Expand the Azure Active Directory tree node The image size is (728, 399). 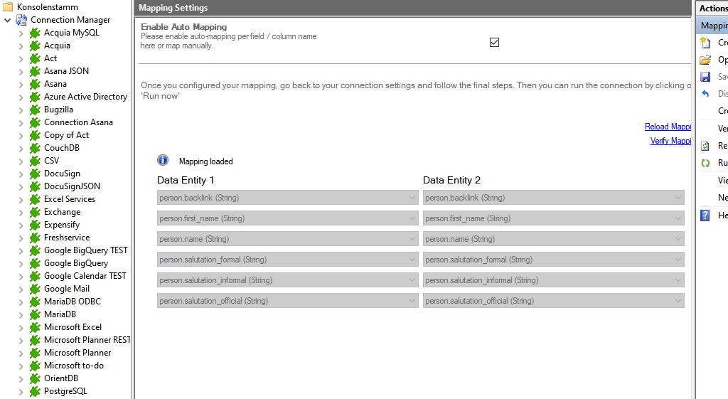[21, 97]
